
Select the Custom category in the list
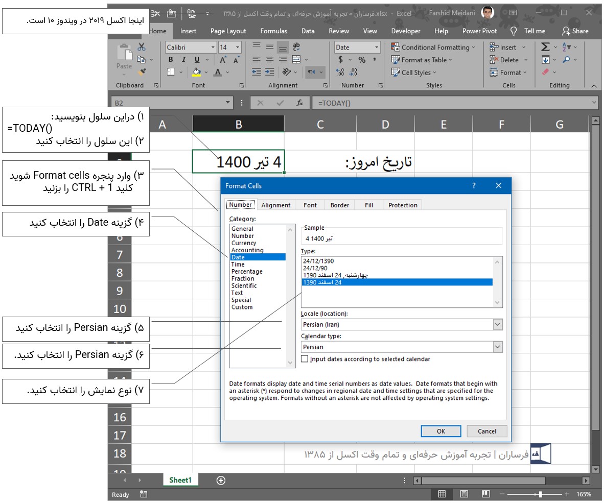tap(242, 307)
